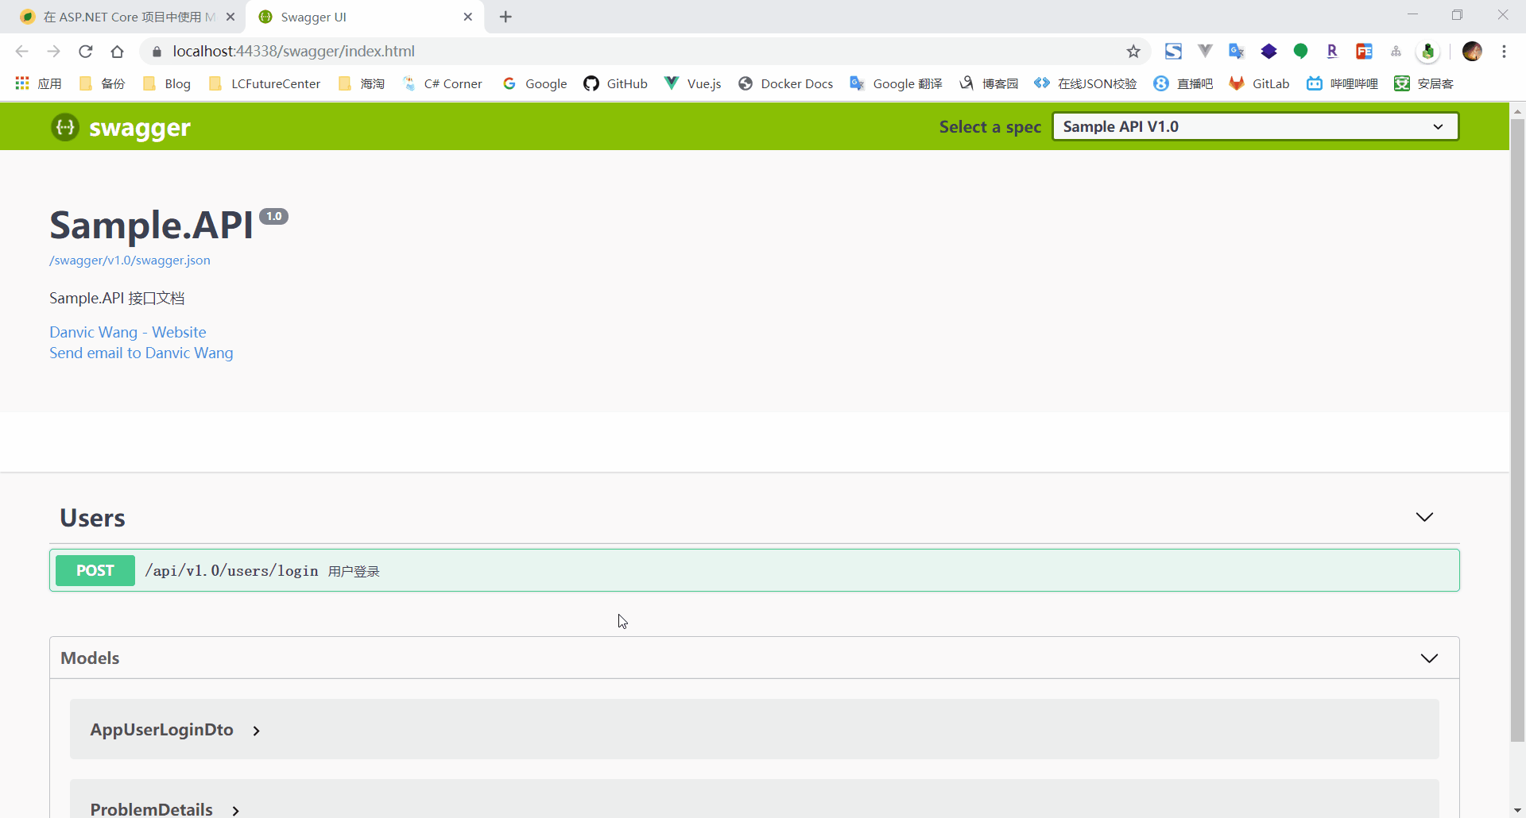Click Send email to Danvic Wang

141,353
